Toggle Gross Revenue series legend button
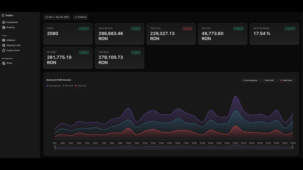 tap(251, 80)
